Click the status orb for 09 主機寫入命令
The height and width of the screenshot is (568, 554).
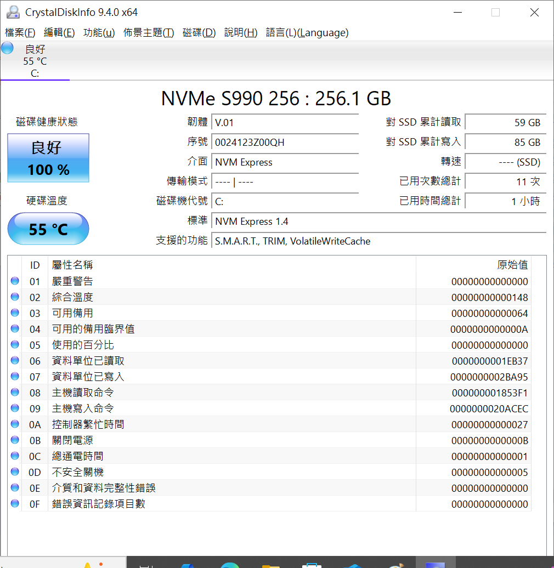(15, 408)
